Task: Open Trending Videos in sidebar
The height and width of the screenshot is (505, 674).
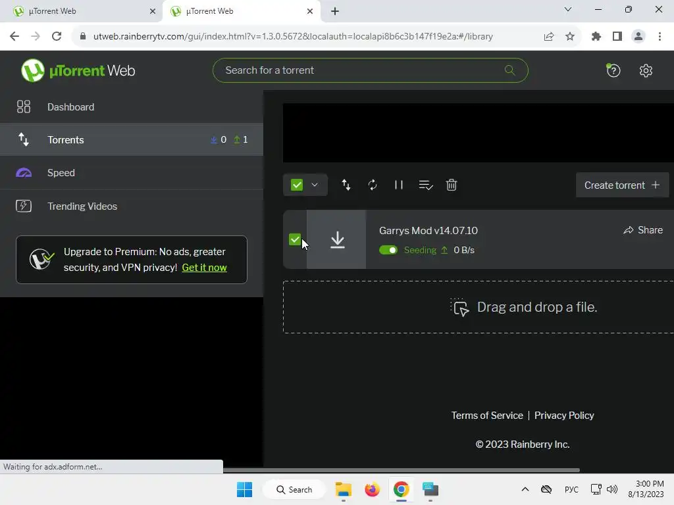Action: 132,206
